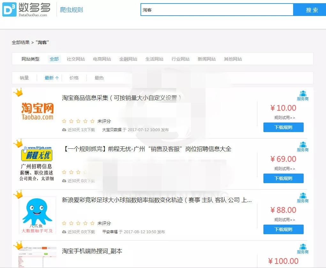
Task: Open publisher 平安幸福 profile
Action: 110,232
